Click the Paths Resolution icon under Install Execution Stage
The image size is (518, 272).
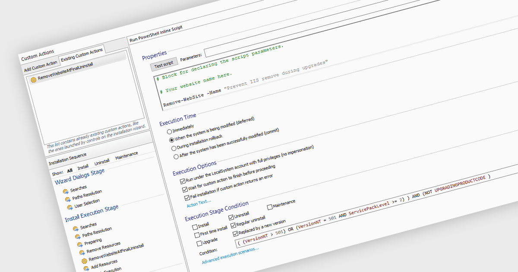77,236
